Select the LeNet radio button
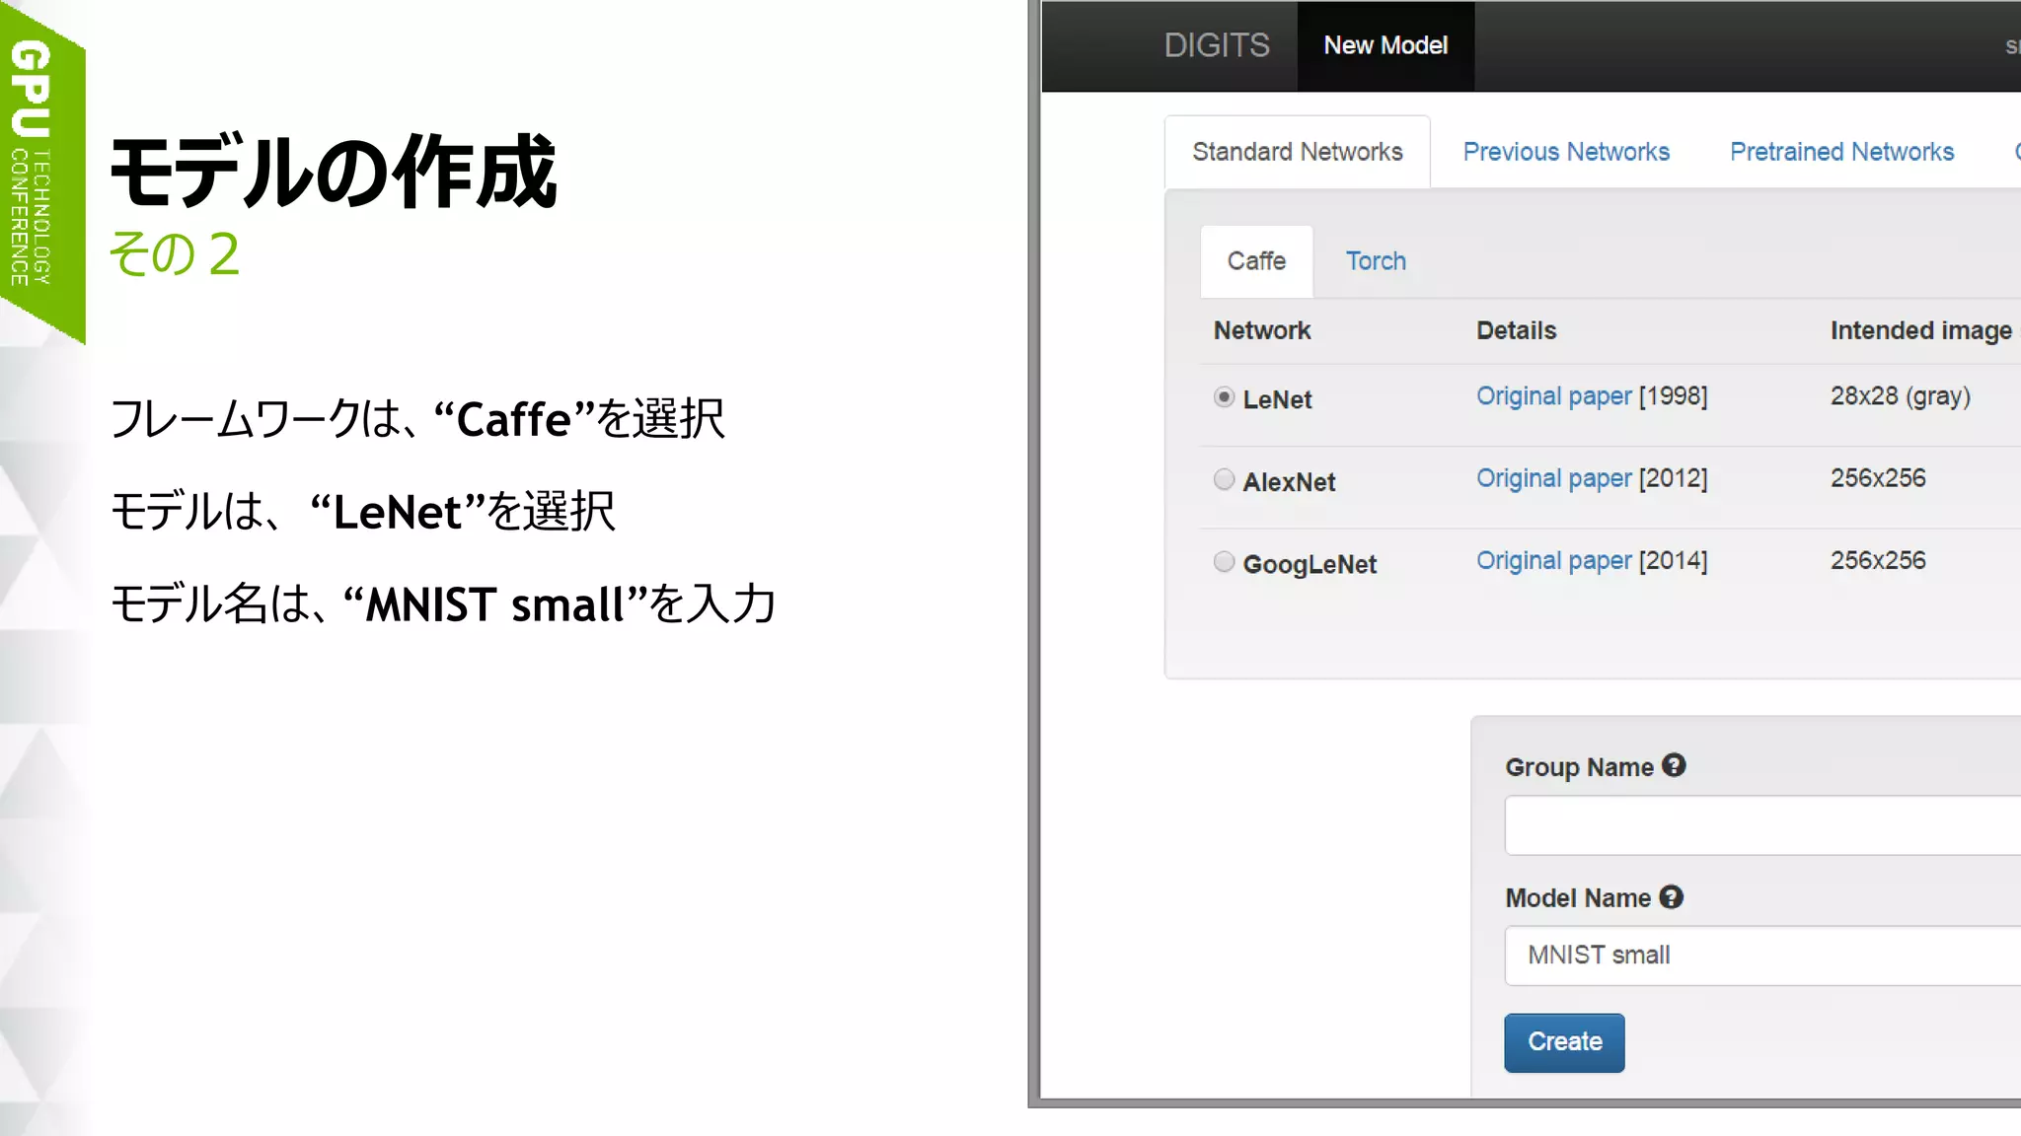The width and height of the screenshot is (2021, 1136). (1224, 397)
